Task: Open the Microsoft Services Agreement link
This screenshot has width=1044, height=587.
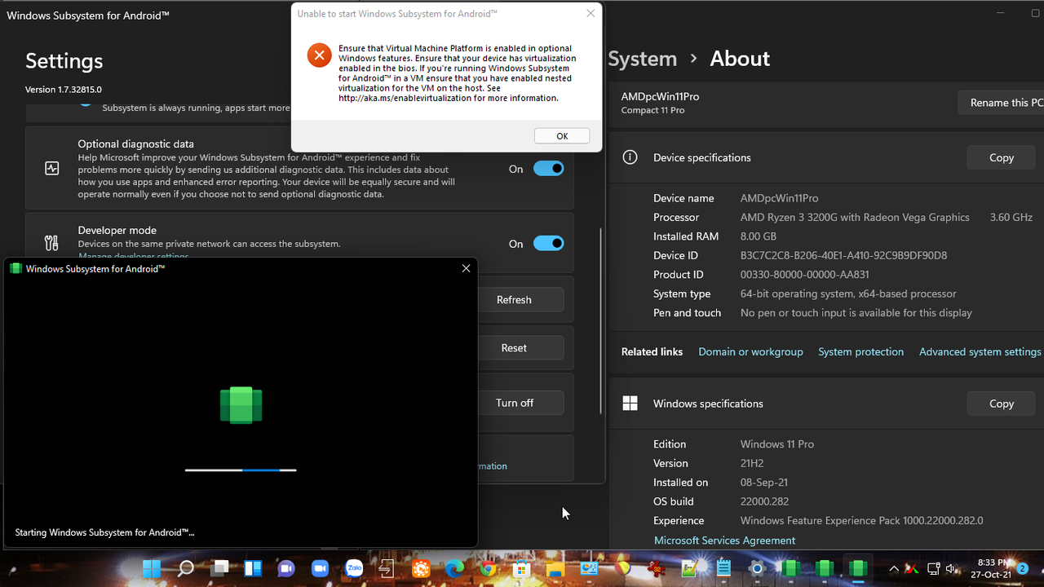Action: pyautogui.click(x=724, y=540)
